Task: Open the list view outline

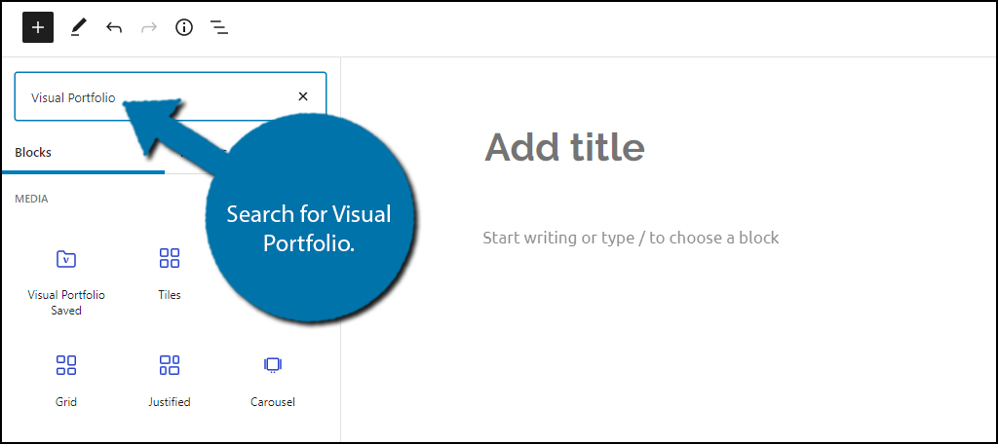Action: point(219,27)
